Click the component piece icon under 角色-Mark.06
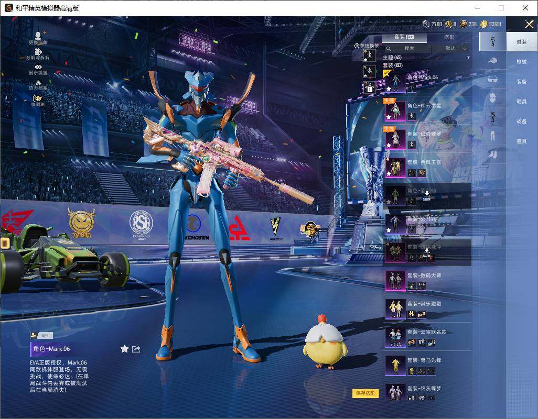Image resolution: width=538 pixels, height=419 pixels. point(412,89)
